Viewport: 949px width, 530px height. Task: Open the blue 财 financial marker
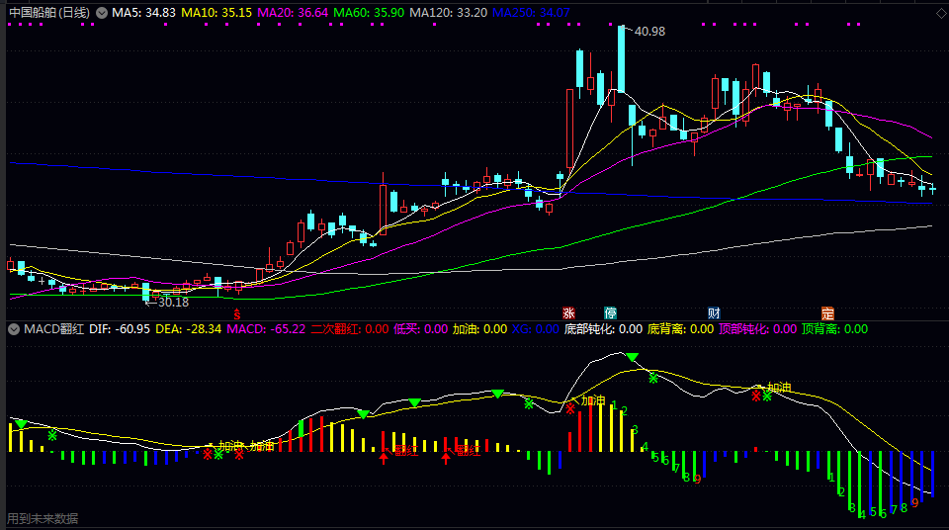click(x=714, y=312)
